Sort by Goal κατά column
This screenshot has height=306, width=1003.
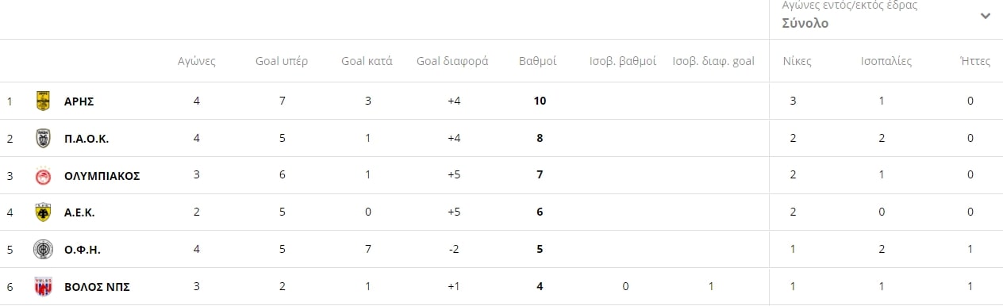pos(367,61)
